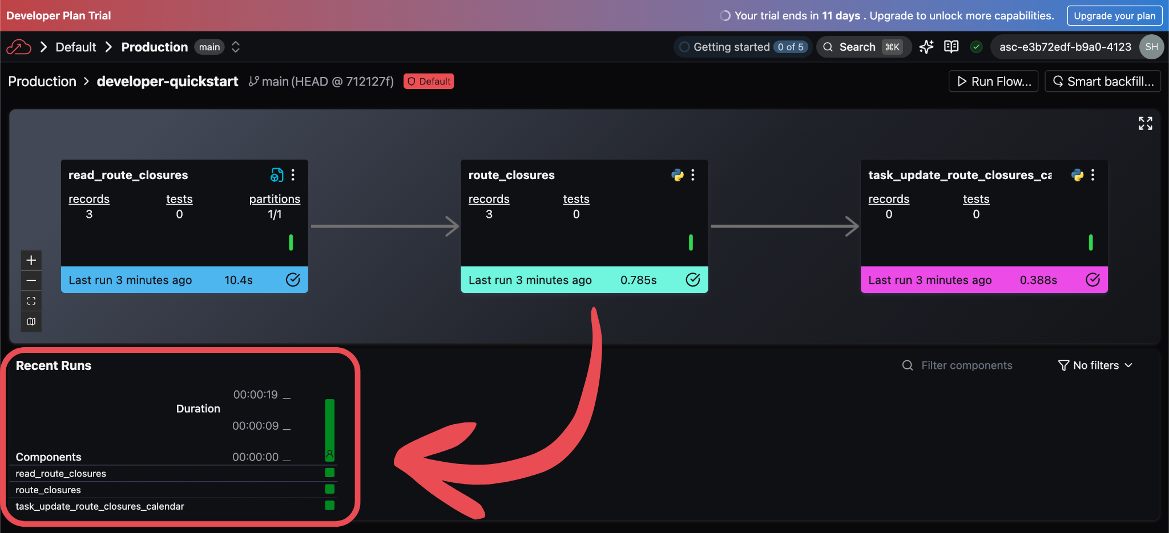Click the 0.785s run duration value
The height and width of the screenshot is (533, 1169).
point(639,280)
